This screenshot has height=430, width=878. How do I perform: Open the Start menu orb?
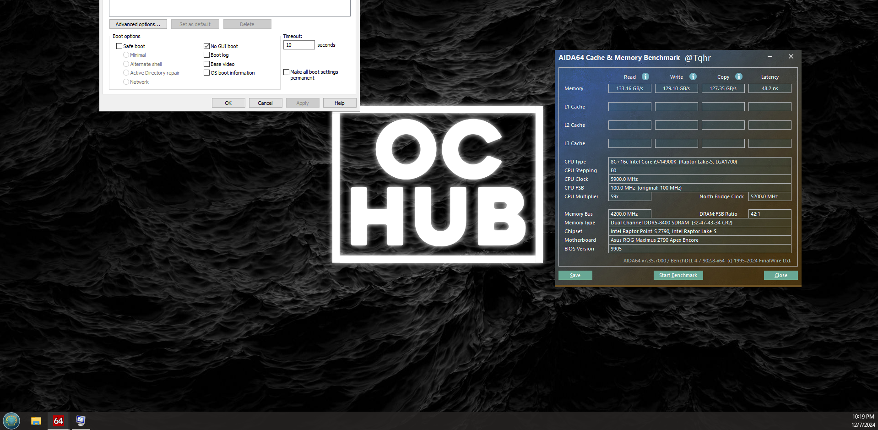pyautogui.click(x=11, y=420)
